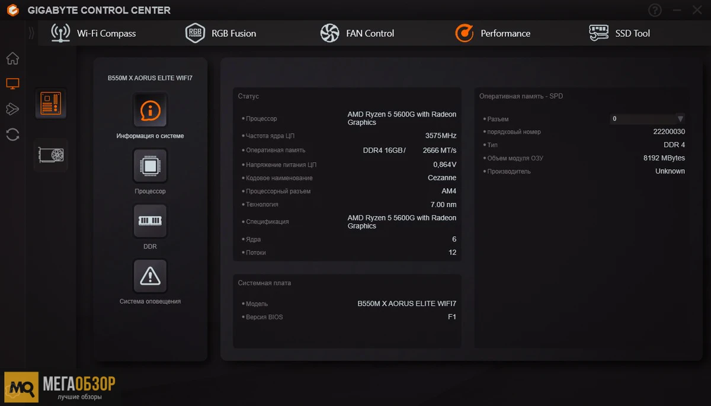The width and height of the screenshot is (711, 406).
Task: Select the monitor icon in sidebar
Action: click(12, 84)
